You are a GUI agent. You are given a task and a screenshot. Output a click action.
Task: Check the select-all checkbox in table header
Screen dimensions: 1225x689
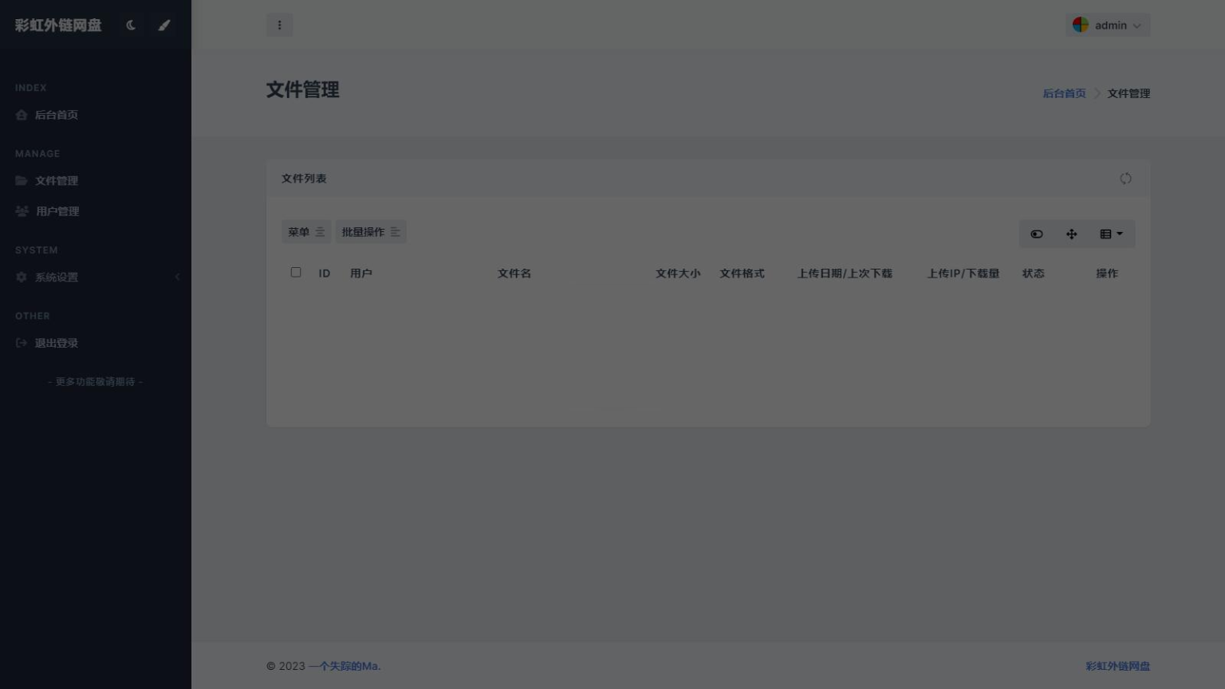coord(296,273)
